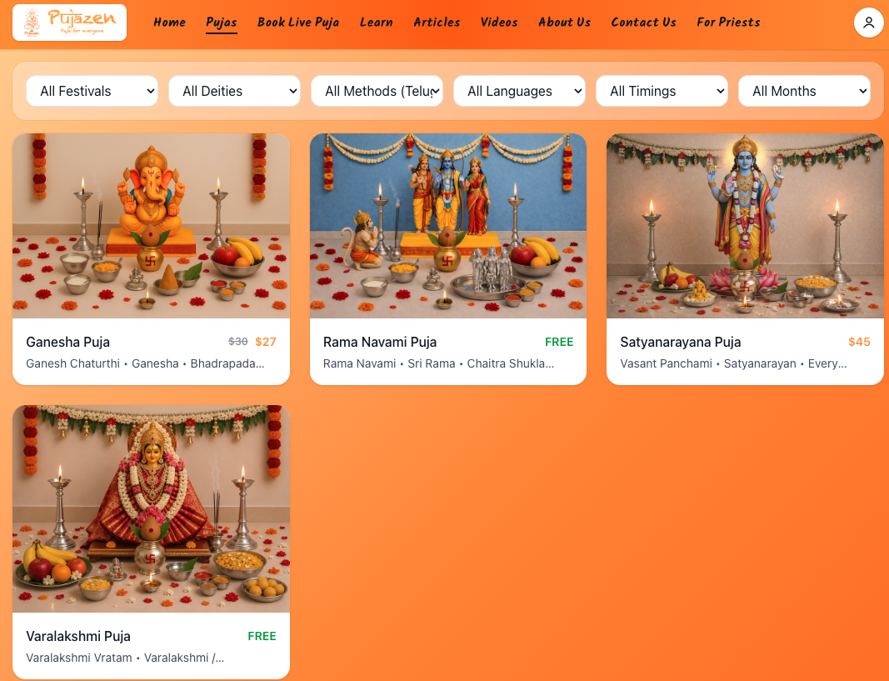889x681 pixels.
Task: Visit the About Us page
Action: click(x=564, y=23)
